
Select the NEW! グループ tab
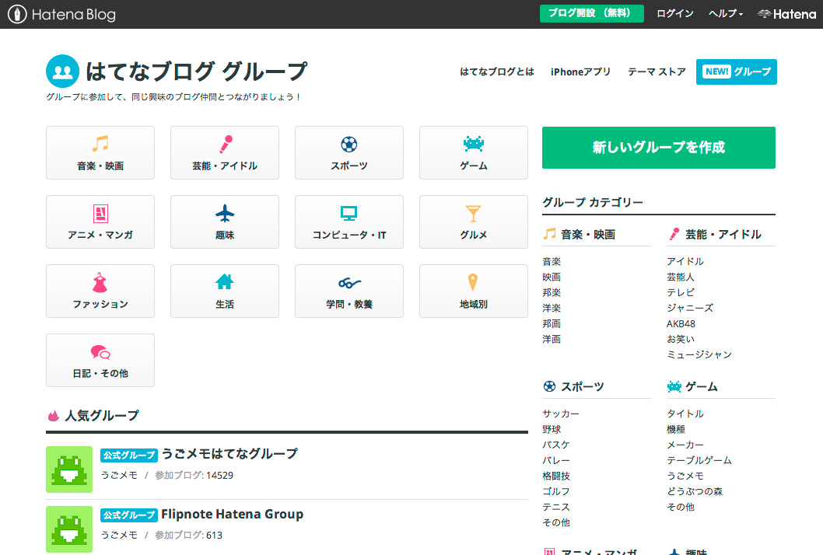coord(737,72)
